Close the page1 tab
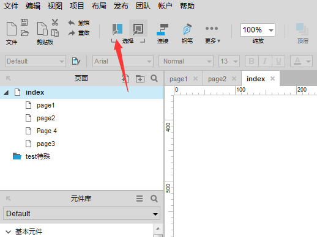317x237 pixels. click(x=195, y=79)
